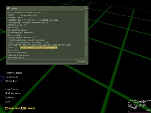Choose Disconnect in the main menu
The image size is (151, 113).
point(11,77)
